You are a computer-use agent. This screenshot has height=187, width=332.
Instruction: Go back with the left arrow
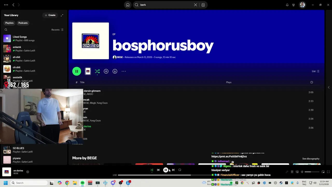tap(13, 5)
